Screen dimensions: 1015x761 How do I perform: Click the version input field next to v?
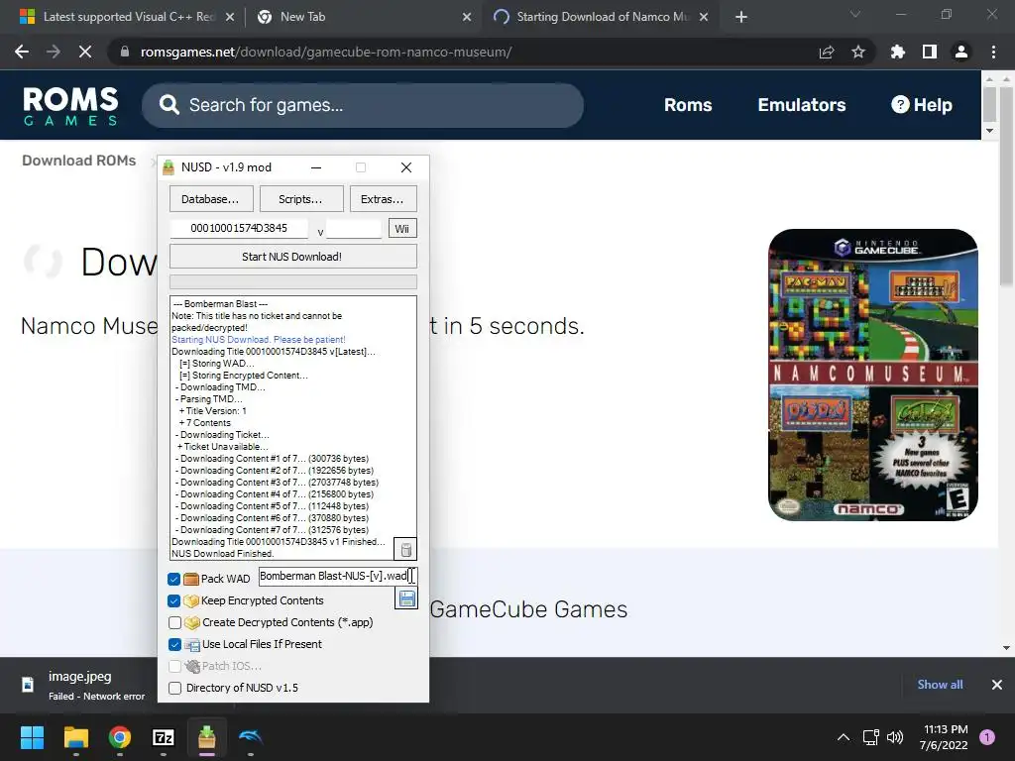[x=354, y=229]
